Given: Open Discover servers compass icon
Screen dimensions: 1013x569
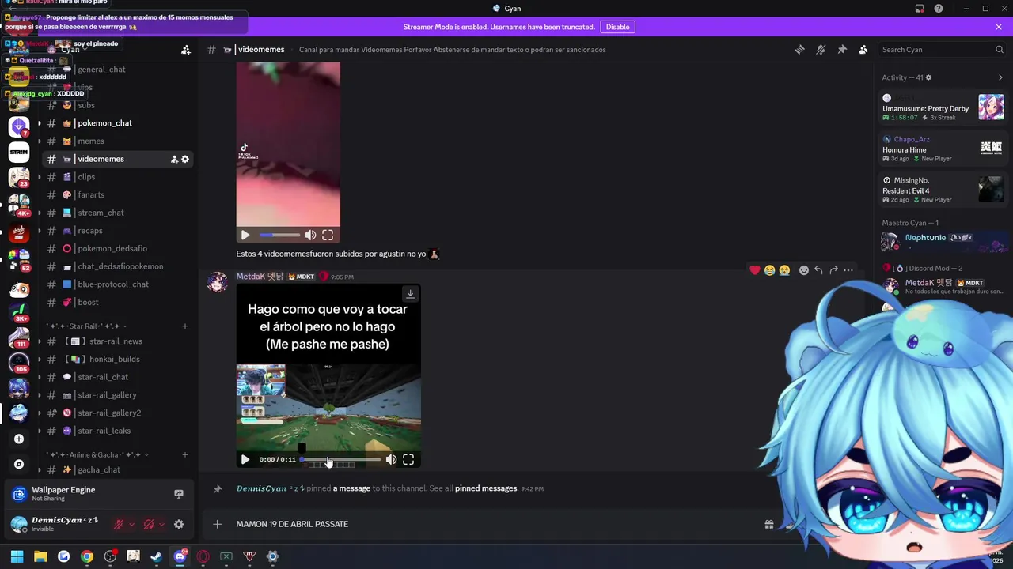Looking at the screenshot, I should (x=19, y=465).
